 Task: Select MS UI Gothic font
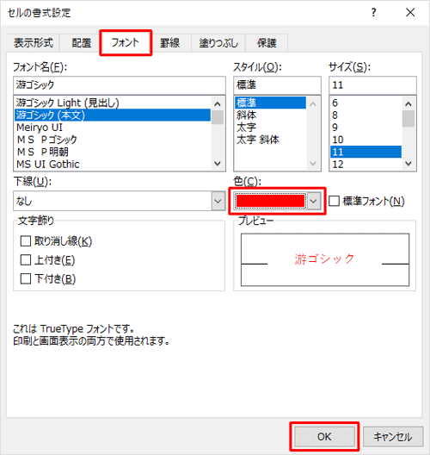click(x=113, y=165)
